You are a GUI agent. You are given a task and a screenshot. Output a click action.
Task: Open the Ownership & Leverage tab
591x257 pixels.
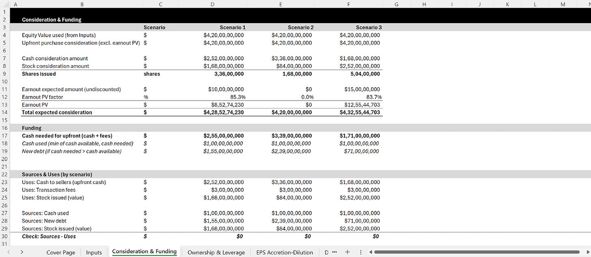(216, 252)
